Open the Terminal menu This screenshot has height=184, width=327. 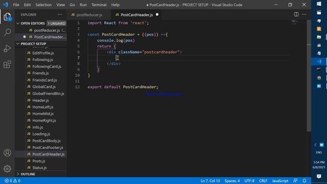99,5
